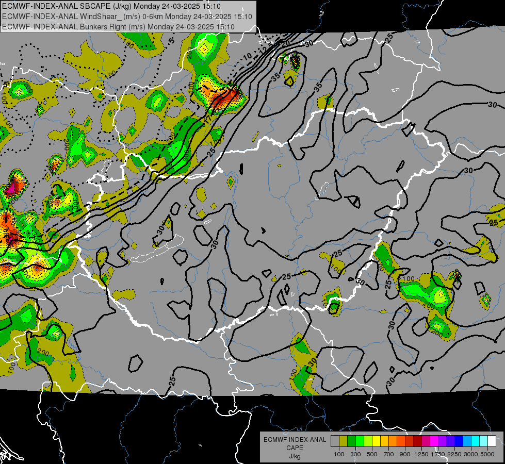Pick the cyan legend swatch
Image resolution: width=505 pixels, height=464 pixels.
tap(476, 441)
